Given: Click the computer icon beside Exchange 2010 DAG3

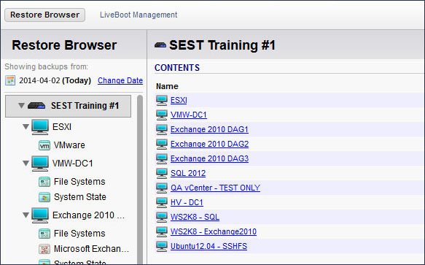Looking at the screenshot, I should (162, 158).
